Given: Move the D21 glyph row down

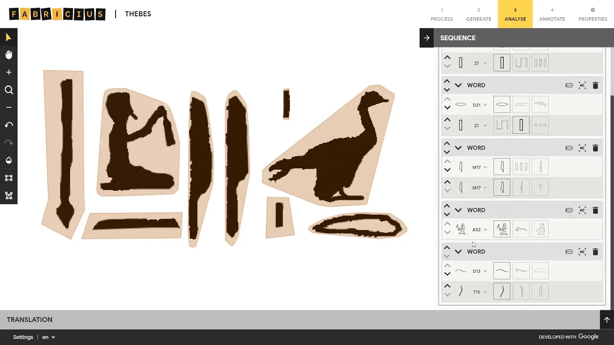Looking at the screenshot, I should pos(447,107).
